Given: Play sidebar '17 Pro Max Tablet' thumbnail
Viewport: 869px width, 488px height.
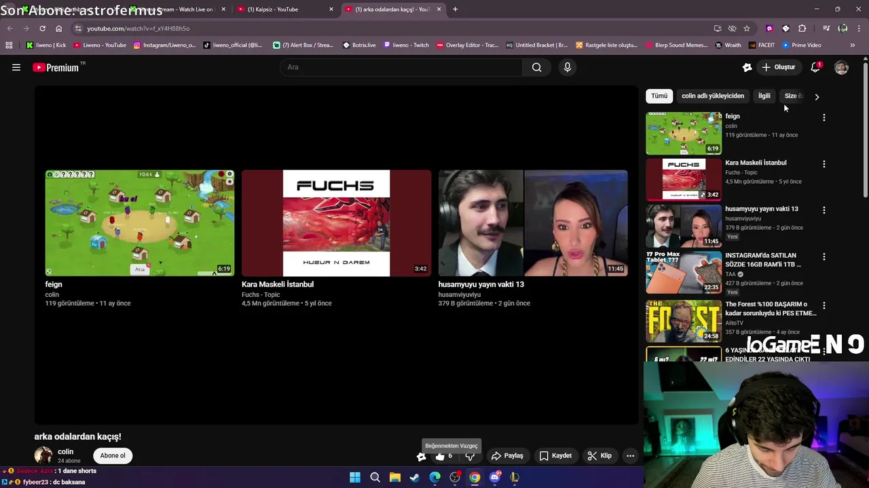Looking at the screenshot, I should click(684, 272).
